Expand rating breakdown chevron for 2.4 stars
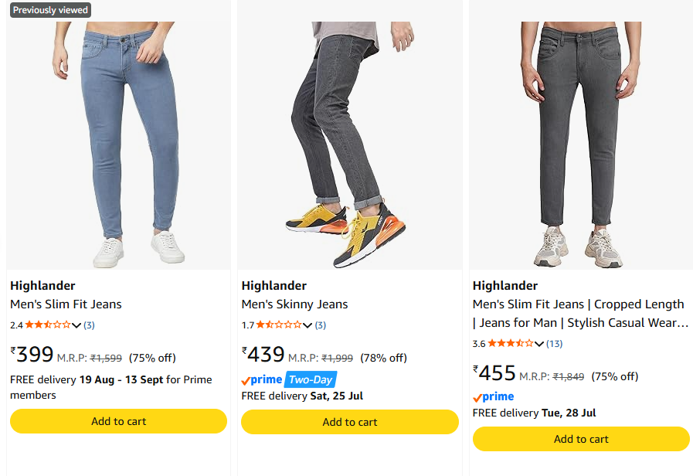 coord(76,326)
